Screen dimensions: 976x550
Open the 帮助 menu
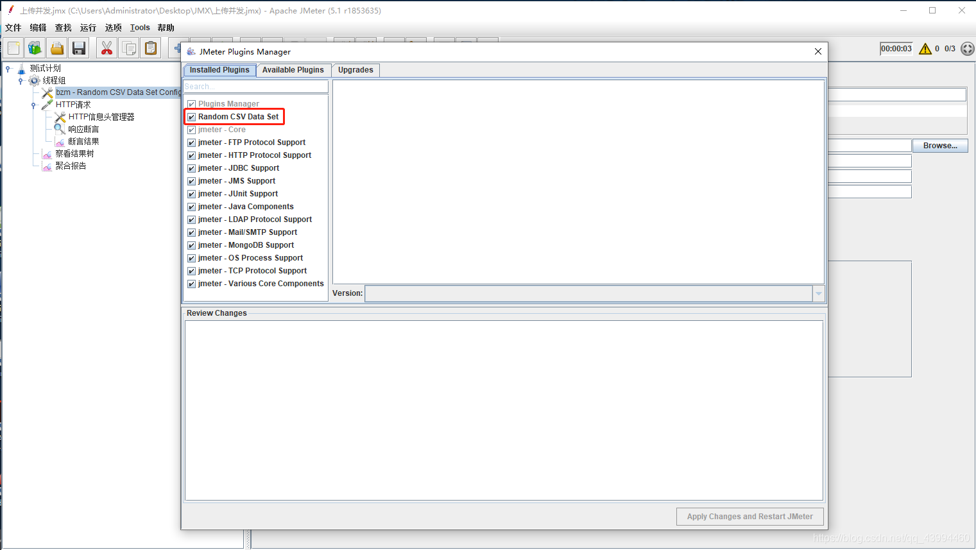[166, 28]
